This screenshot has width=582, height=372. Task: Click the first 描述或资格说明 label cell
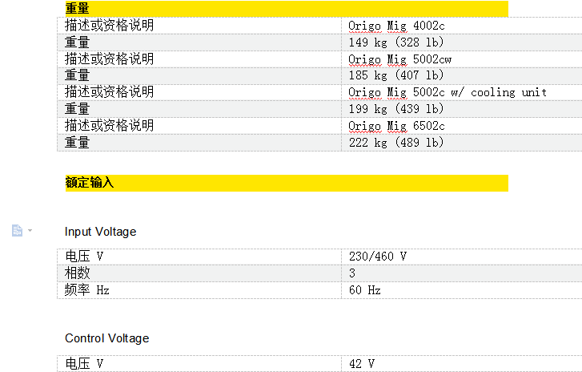point(109,25)
